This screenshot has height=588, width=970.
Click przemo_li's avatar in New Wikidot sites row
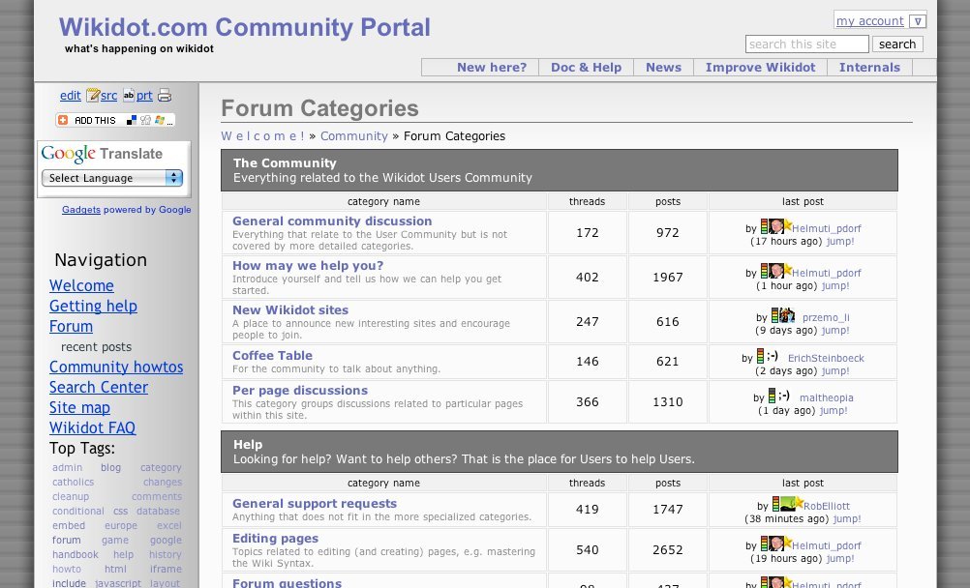(786, 315)
